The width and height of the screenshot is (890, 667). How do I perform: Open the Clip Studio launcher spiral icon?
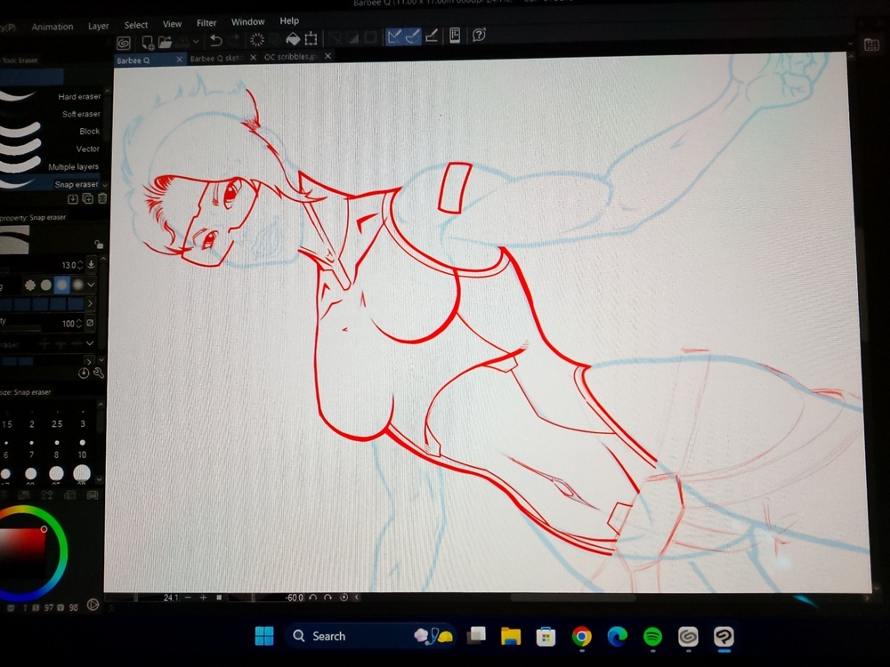(125, 41)
